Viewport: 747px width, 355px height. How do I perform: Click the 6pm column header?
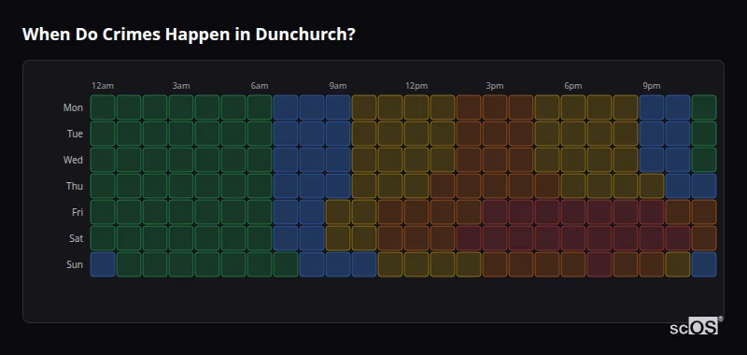click(x=573, y=86)
